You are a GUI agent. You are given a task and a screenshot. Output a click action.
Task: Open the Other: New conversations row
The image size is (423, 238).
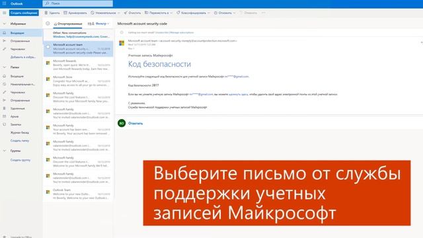(78, 34)
